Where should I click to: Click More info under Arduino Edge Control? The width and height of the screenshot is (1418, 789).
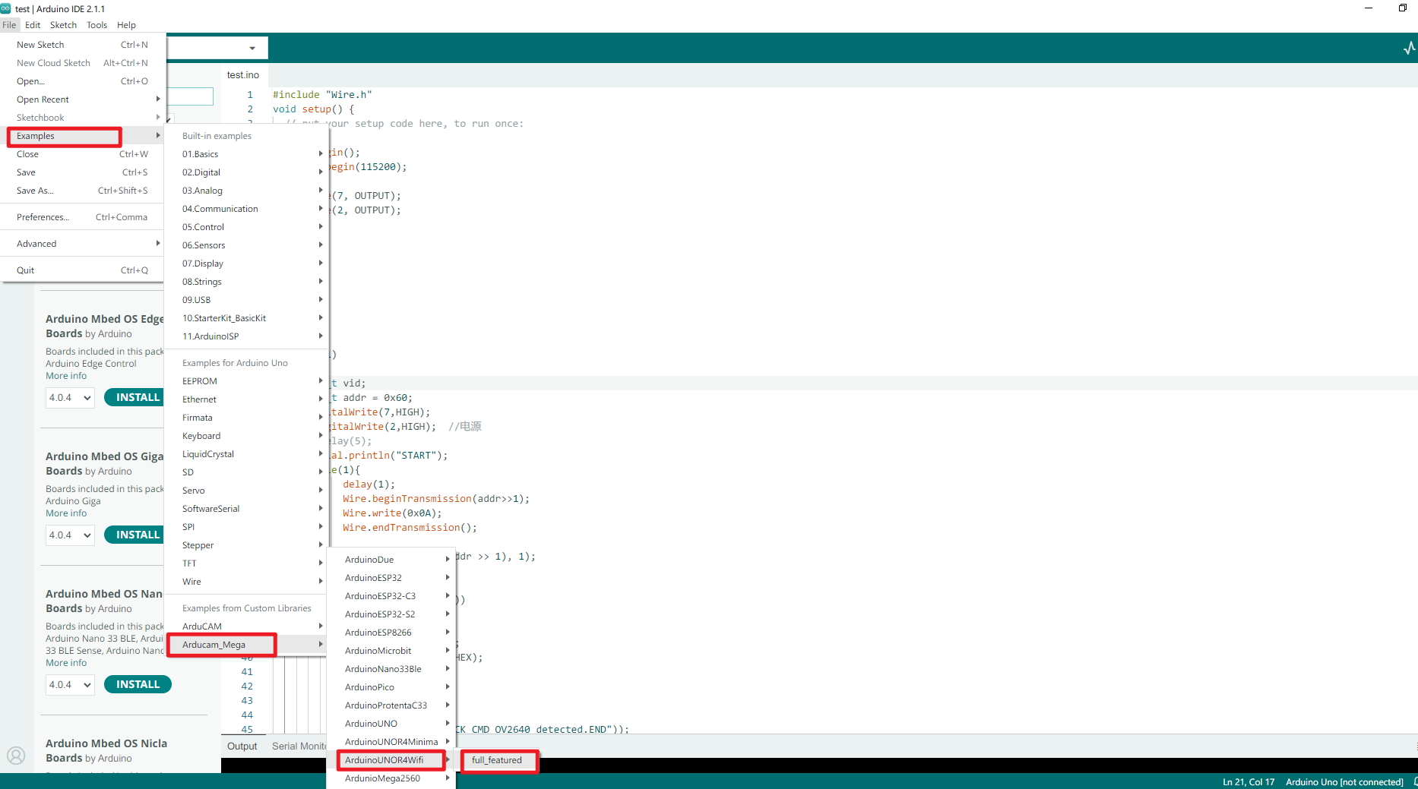tap(66, 376)
